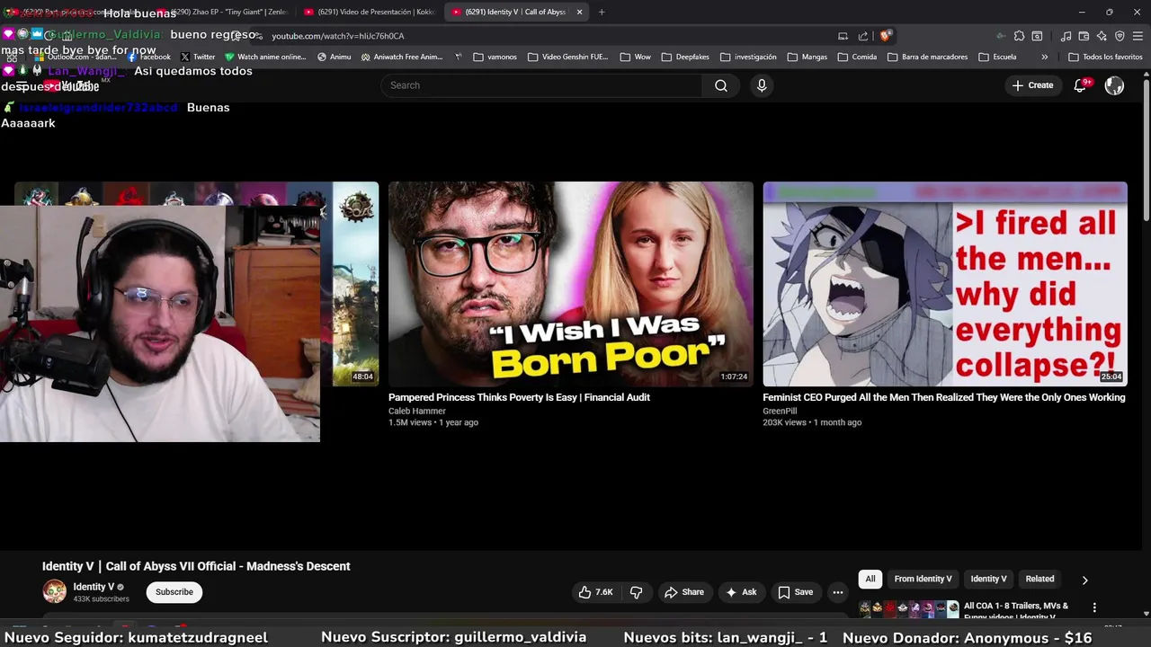Screen dimensions: 1151x647
Task: Open the browser sidebar panel icon
Action: pyautogui.click(x=1037, y=36)
